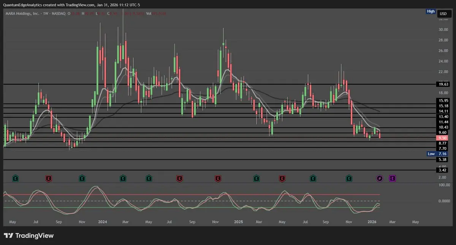Screen dimensions: 456x245
Task: Select the red earnings marker for August 2024
Action: click(x=179, y=178)
